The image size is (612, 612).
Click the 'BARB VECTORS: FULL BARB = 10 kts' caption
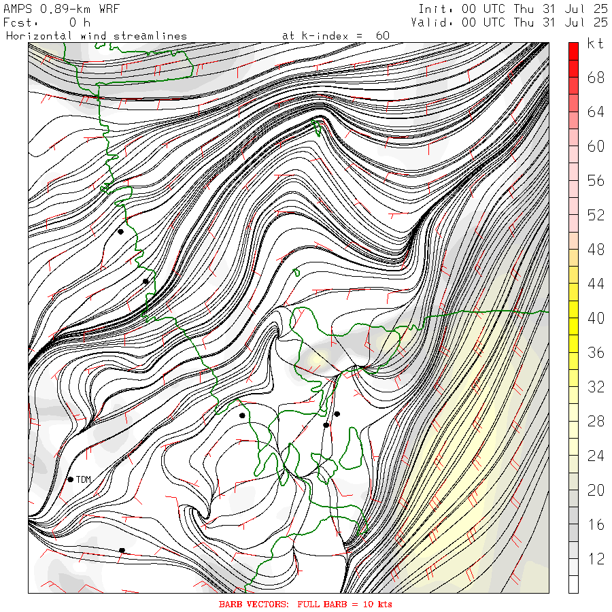(x=305, y=605)
